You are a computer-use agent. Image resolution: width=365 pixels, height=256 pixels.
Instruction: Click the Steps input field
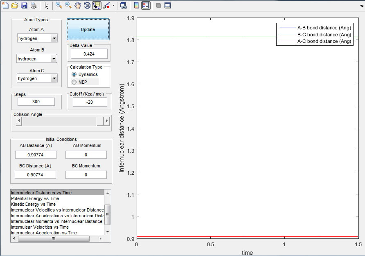[36, 102]
